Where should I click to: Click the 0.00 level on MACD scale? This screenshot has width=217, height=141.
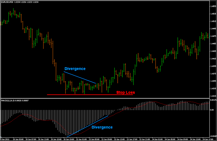pyautogui.click(x=212, y=110)
